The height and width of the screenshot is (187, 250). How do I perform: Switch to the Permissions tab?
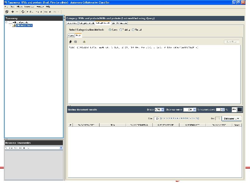click(122, 23)
